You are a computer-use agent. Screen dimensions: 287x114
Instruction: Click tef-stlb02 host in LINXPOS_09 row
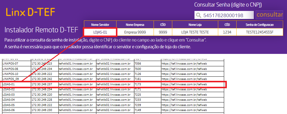(x=113, y=79)
